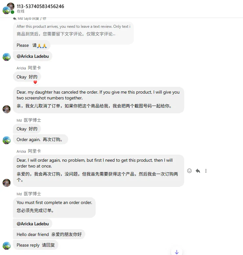Screen dimensions: 243x255
Task: Click the 'Please reply' message bubble
Action: pos(36,245)
